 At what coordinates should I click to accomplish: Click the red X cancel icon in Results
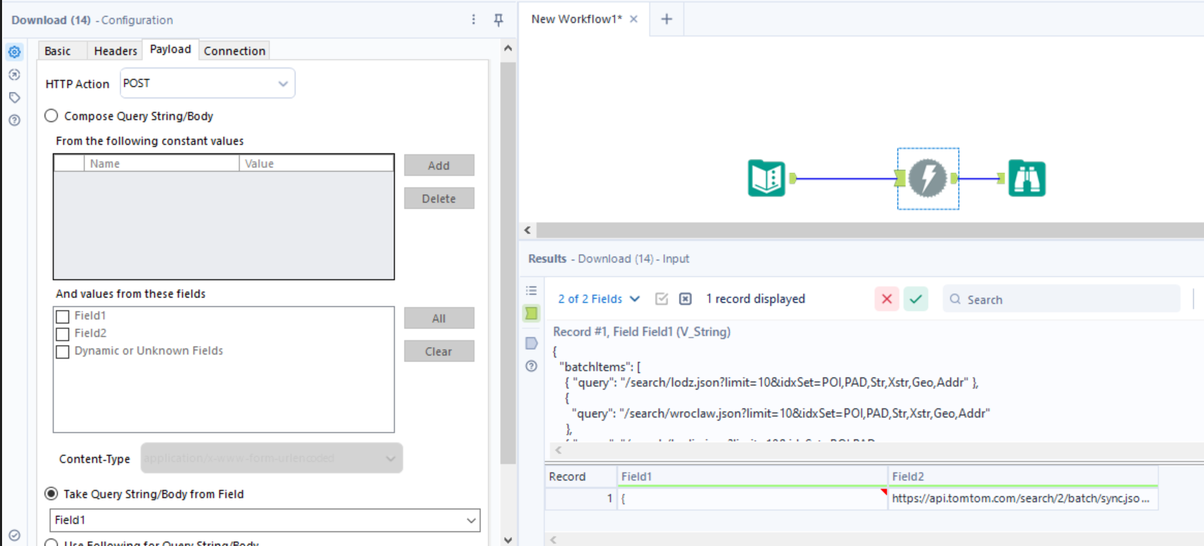coord(887,299)
